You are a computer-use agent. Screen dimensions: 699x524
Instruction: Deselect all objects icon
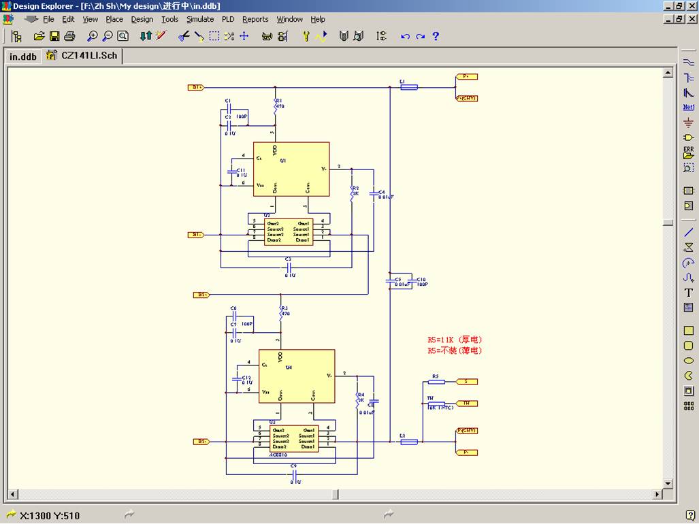pos(229,36)
